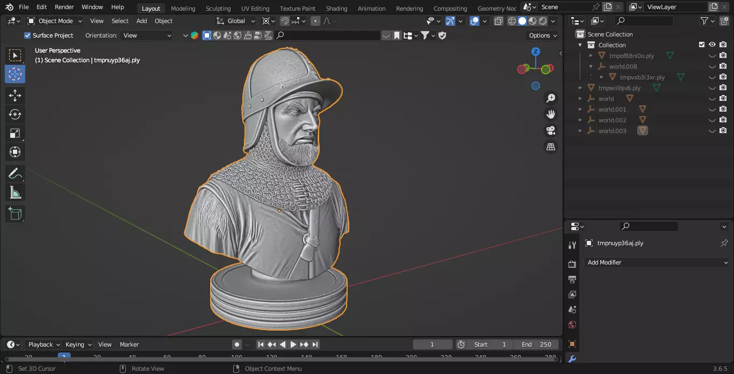Uncheck the Collection exclude checkbox

701,45
